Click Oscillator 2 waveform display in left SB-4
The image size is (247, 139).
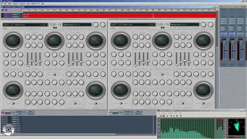tap(54, 41)
